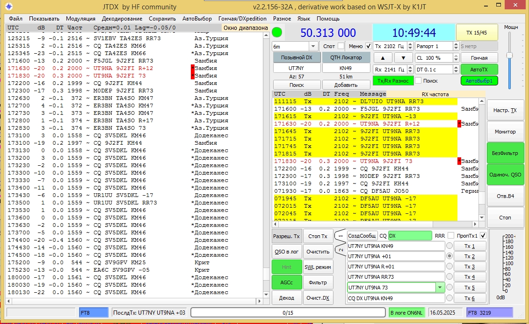
Task: Click the CQ DX green input field
Action: coord(410,236)
